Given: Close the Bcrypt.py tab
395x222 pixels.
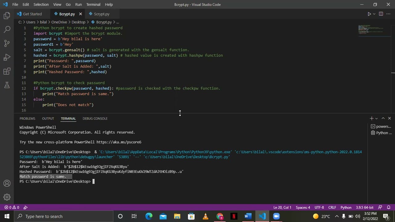Looking at the screenshot, I should (x=81, y=14).
